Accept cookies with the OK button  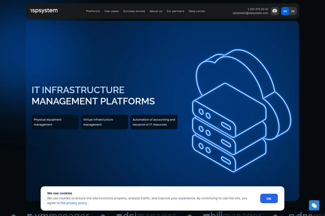point(269,198)
